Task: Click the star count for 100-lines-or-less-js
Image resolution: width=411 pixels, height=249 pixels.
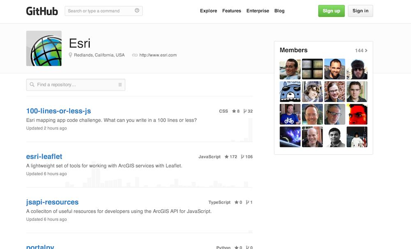Action: pos(236,111)
